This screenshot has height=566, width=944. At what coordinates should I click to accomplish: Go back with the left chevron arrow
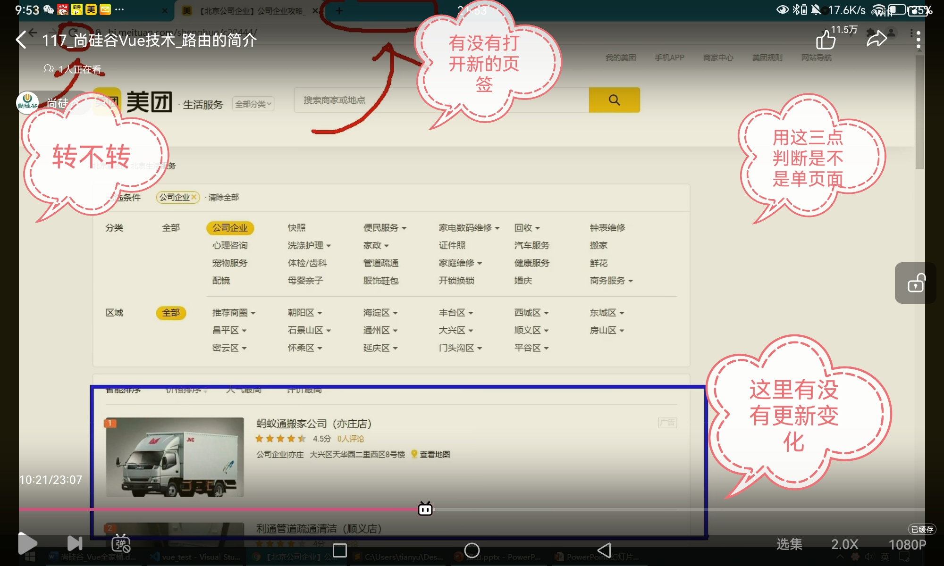click(21, 40)
